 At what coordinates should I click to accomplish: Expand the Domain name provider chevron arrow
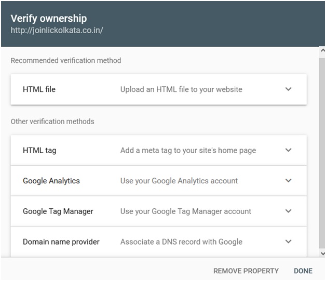[x=288, y=242]
